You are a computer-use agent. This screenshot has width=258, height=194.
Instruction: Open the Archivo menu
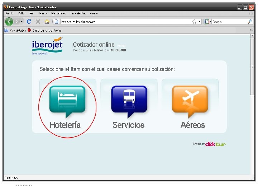10,14
